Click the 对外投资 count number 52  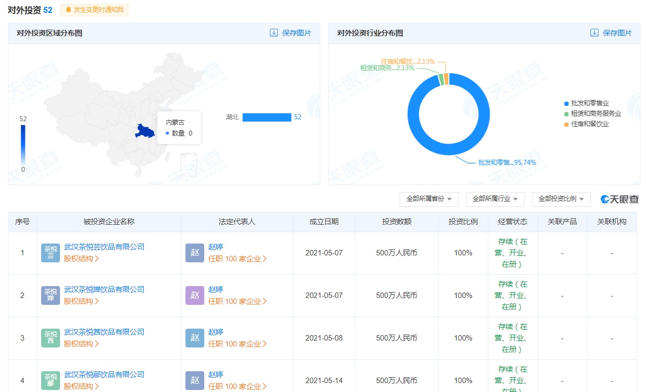click(48, 10)
